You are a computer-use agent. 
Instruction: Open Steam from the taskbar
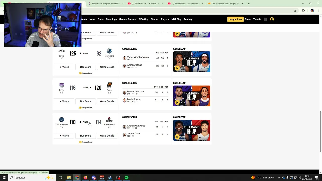[x=110, y=178]
